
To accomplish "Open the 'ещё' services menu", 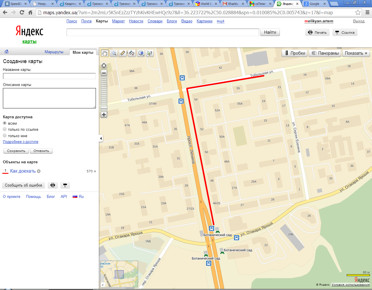I will (x=221, y=21).
